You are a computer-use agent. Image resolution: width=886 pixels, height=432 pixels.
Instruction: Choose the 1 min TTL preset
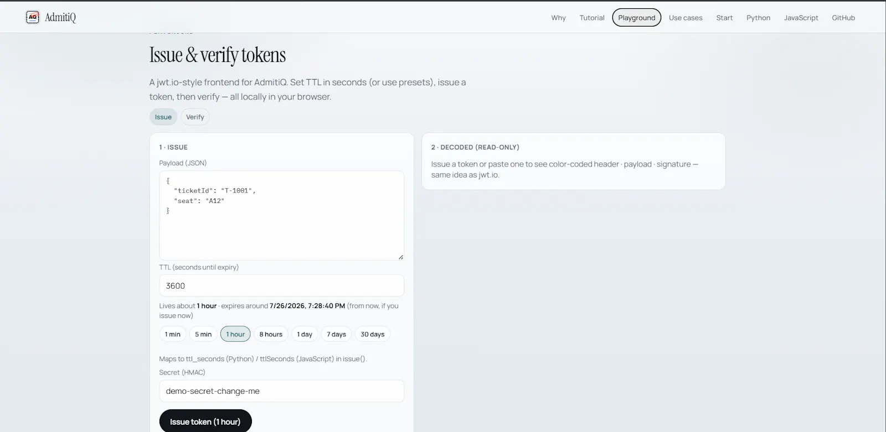point(173,334)
